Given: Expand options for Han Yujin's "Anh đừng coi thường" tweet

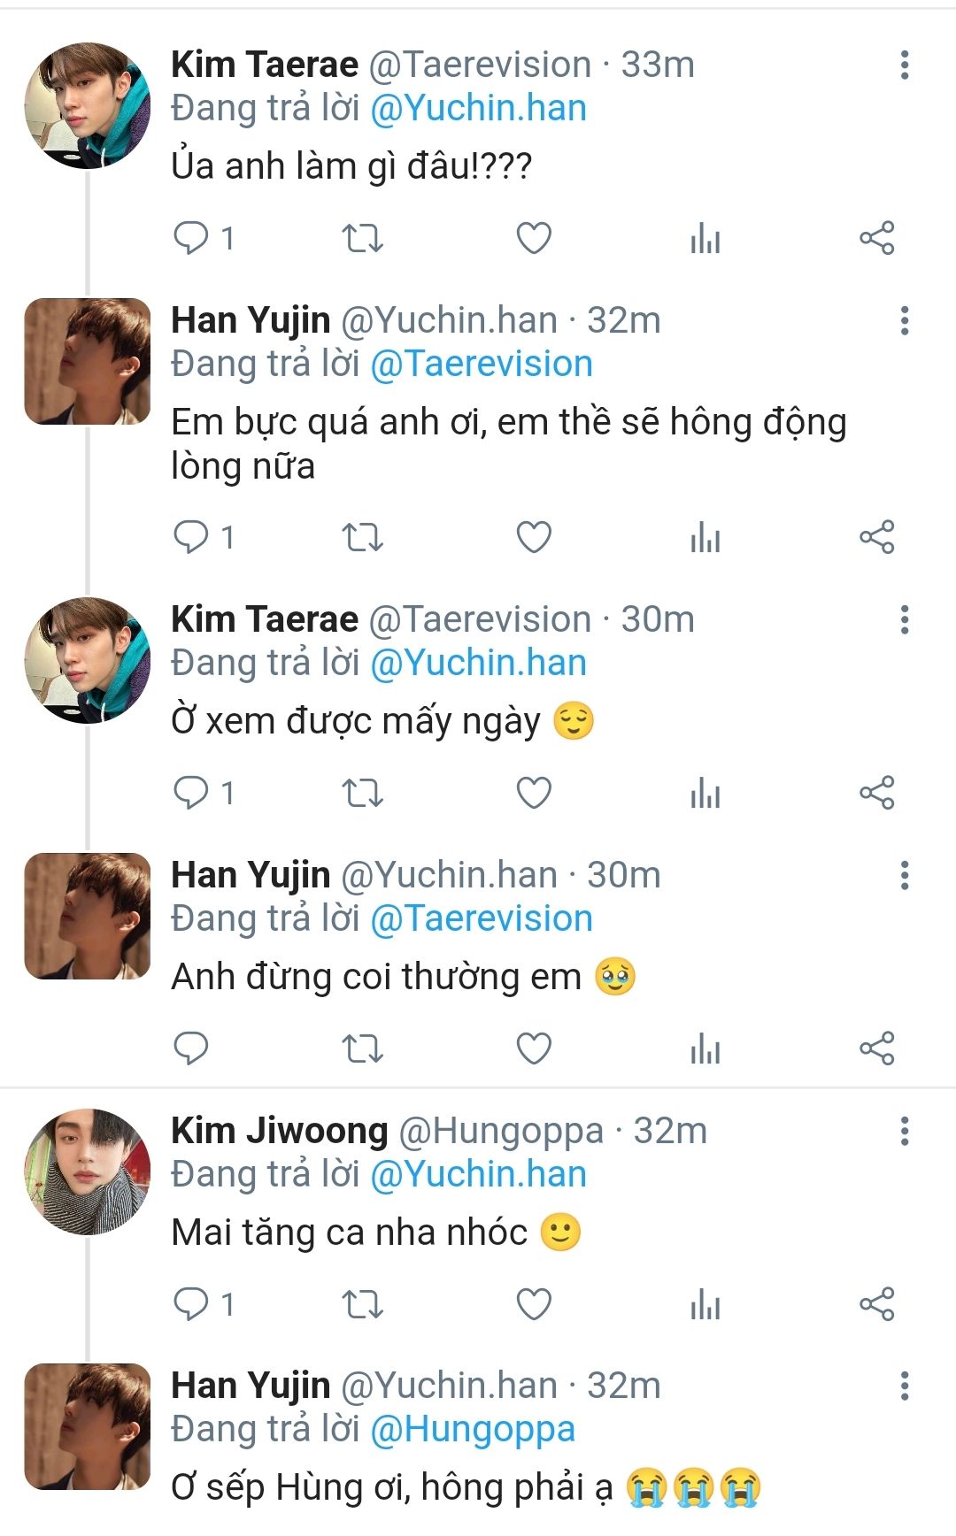Looking at the screenshot, I should point(904,876).
